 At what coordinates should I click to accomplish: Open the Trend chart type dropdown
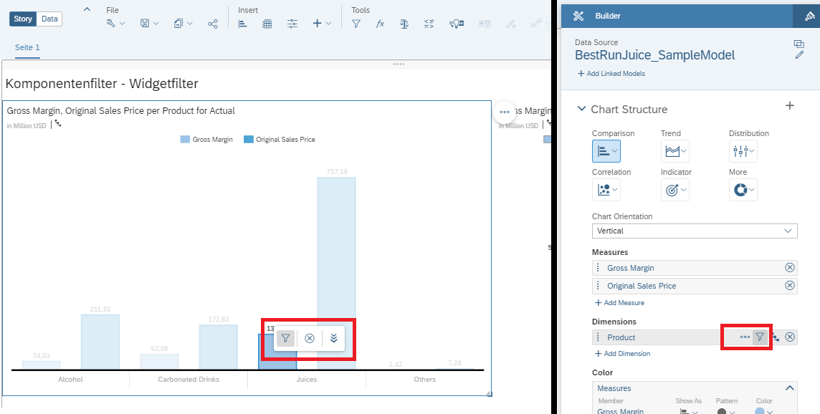point(675,151)
